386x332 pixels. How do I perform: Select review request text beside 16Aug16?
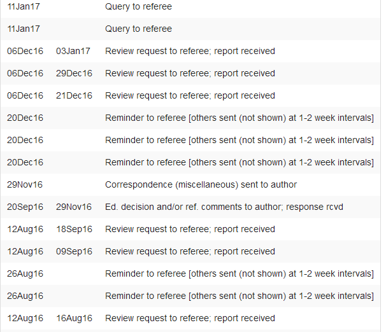pyautogui.click(x=190, y=318)
